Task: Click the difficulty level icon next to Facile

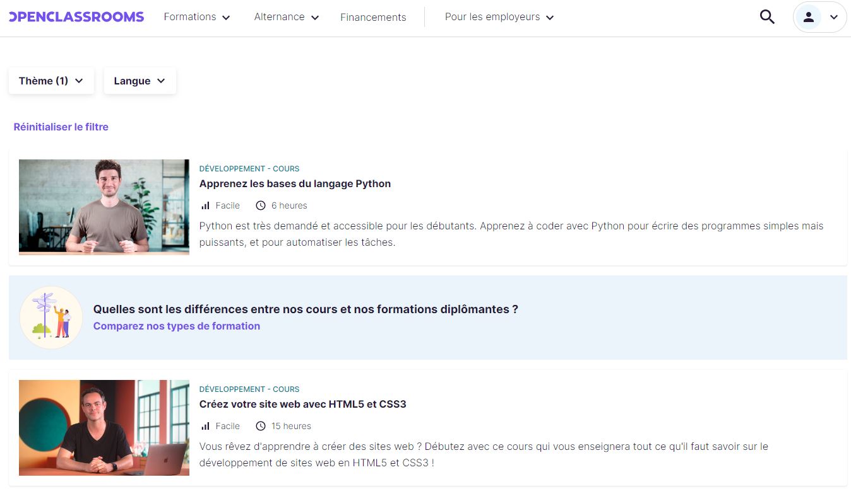Action: 205,205
